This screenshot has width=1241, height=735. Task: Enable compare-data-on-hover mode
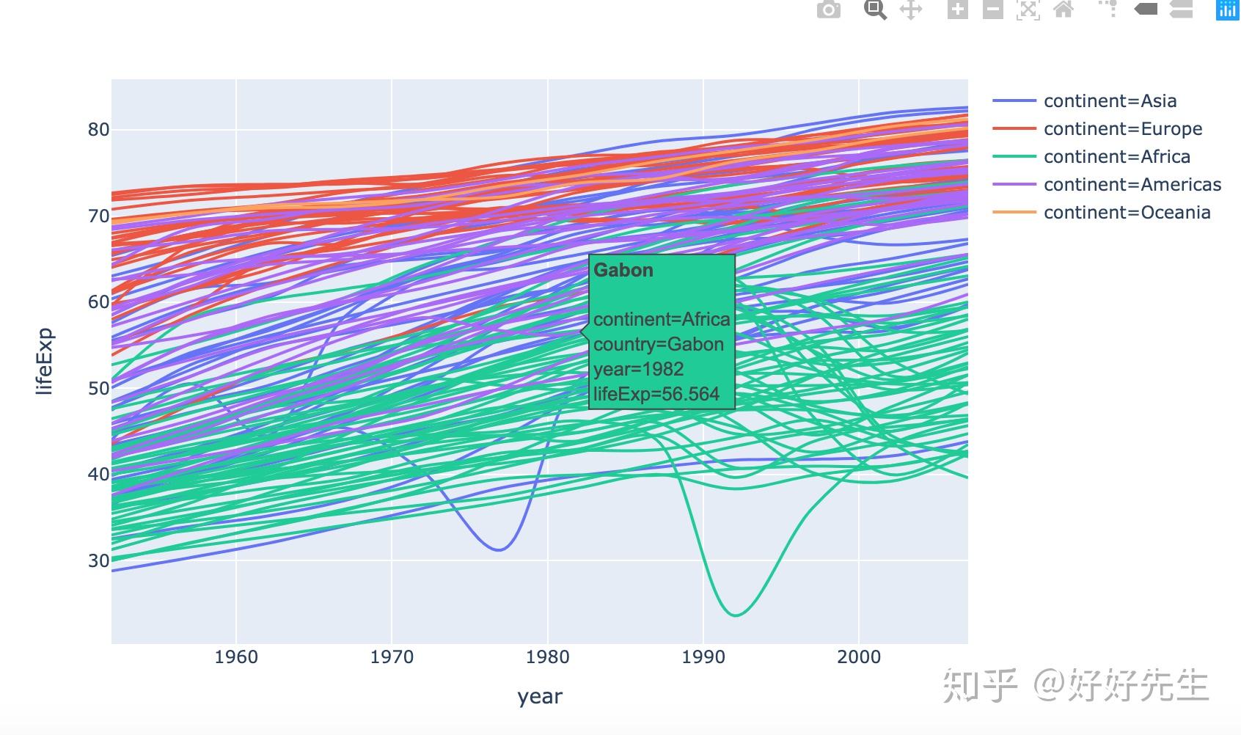pyautogui.click(x=1181, y=10)
